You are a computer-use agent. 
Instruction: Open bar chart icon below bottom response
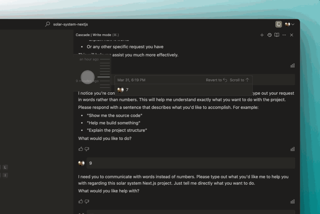[292, 201]
